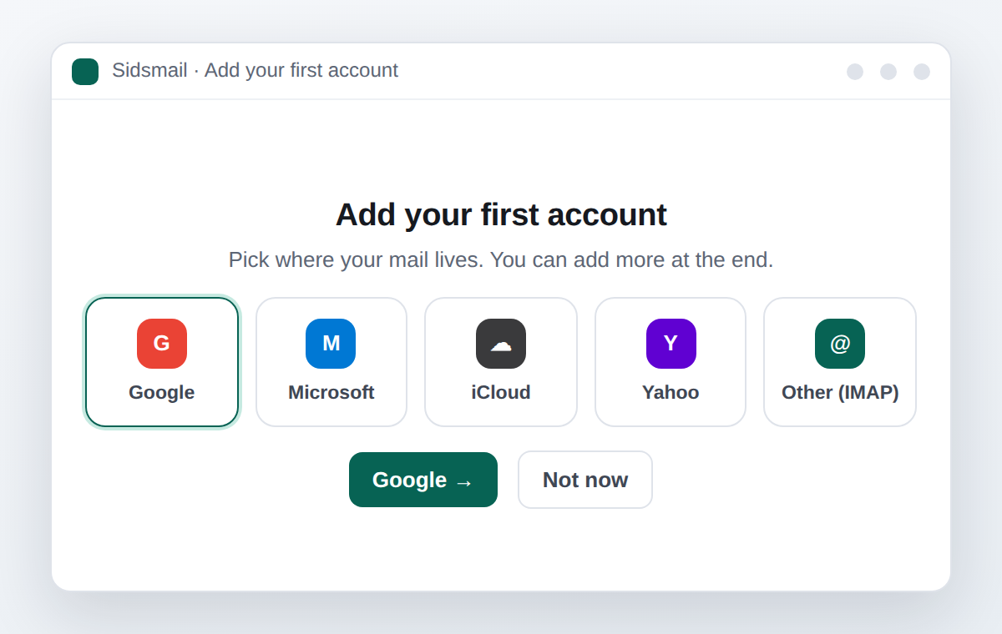Screen dimensions: 1002x634
Task: Click the last window control dot
Action: (922, 72)
